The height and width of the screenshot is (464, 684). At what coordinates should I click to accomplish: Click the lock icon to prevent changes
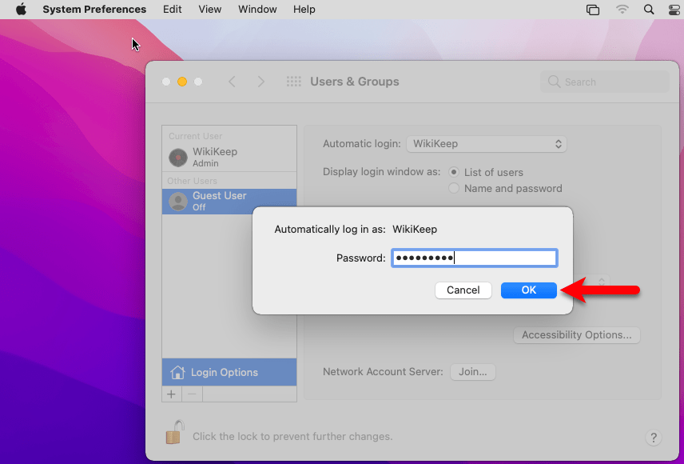tap(175, 433)
